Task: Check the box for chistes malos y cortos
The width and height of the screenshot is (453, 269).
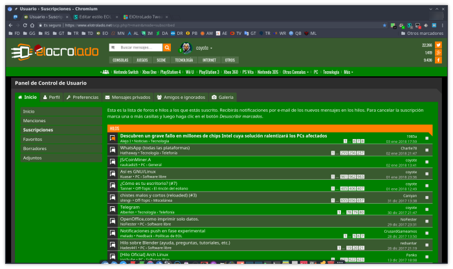Action: pos(426,197)
